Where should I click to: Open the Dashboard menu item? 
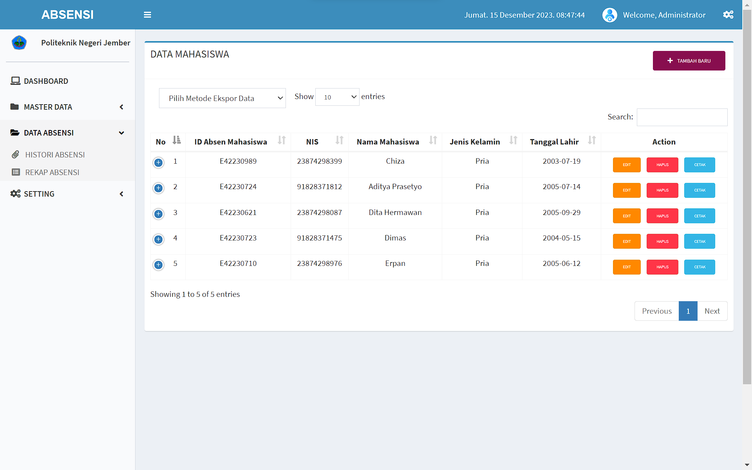point(67,81)
